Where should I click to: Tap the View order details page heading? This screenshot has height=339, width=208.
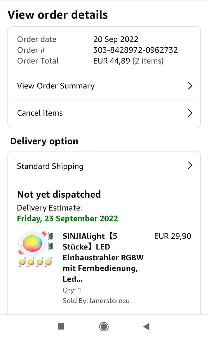(x=57, y=15)
